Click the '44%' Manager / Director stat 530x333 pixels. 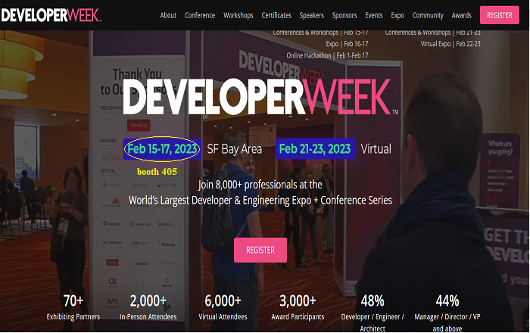[x=447, y=300]
